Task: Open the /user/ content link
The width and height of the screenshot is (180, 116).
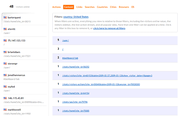Action: point(65,40)
